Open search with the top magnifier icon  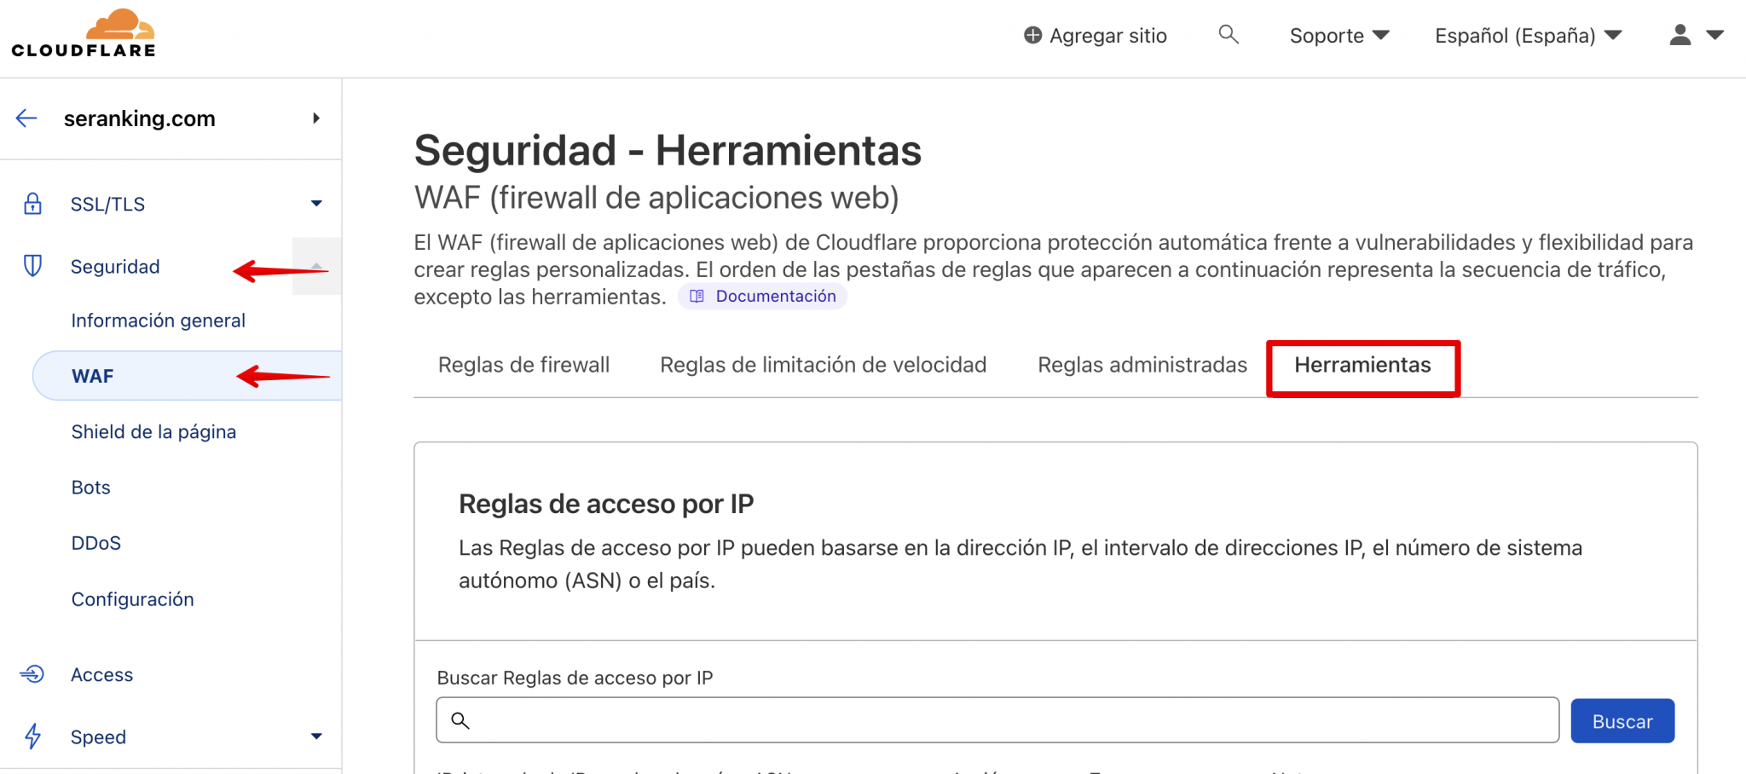coord(1229,34)
